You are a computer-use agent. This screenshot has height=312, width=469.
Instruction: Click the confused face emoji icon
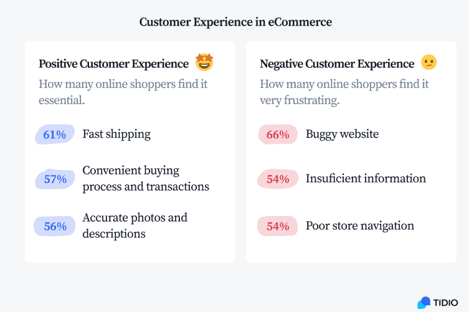[429, 63]
